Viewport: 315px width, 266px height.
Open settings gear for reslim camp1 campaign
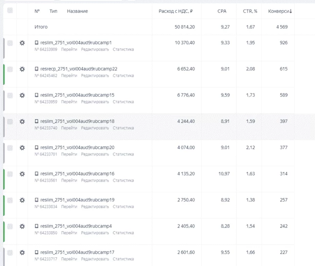tap(22, 42)
